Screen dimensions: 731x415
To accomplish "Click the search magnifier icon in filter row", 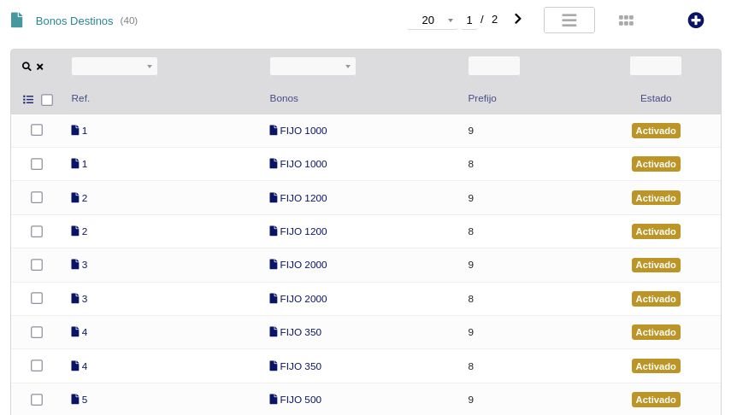I will (27, 67).
